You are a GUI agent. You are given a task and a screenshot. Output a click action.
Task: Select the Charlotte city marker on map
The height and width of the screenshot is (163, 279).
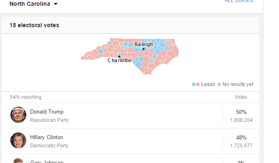coord(119,56)
